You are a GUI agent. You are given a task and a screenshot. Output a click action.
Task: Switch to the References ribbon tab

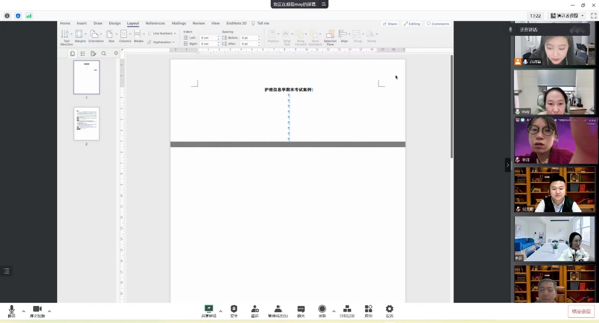[155, 23]
